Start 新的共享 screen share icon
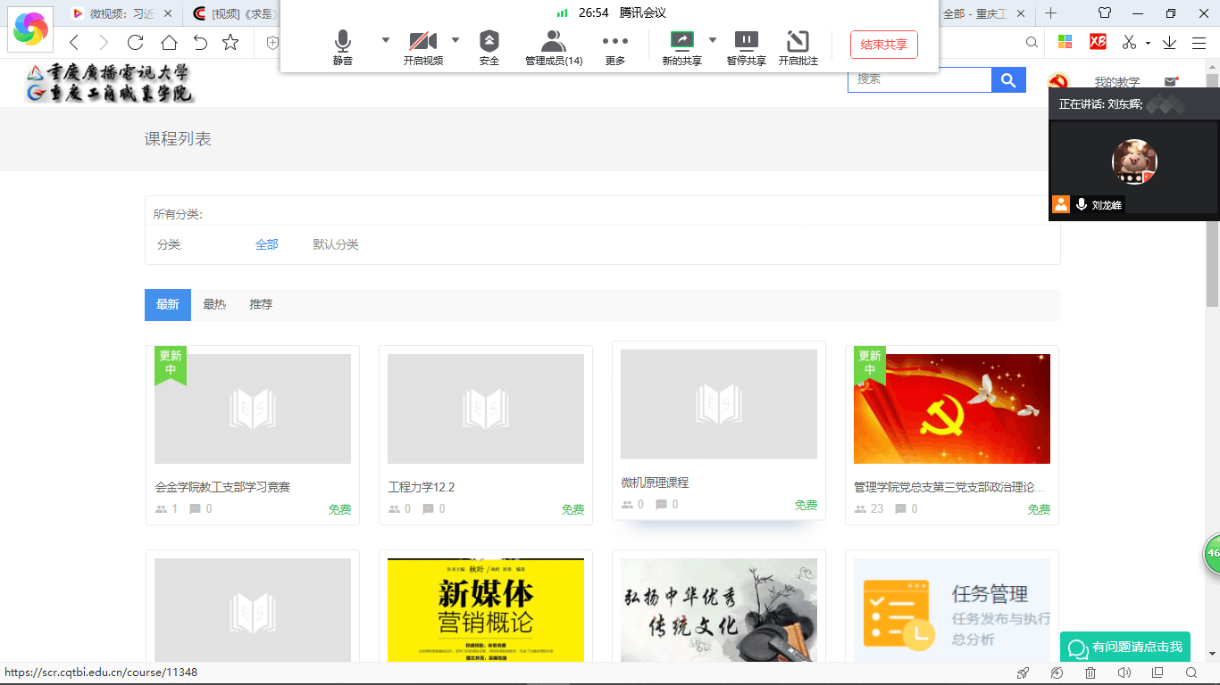This screenshot has height=685, width=1220. coord(681,41)
